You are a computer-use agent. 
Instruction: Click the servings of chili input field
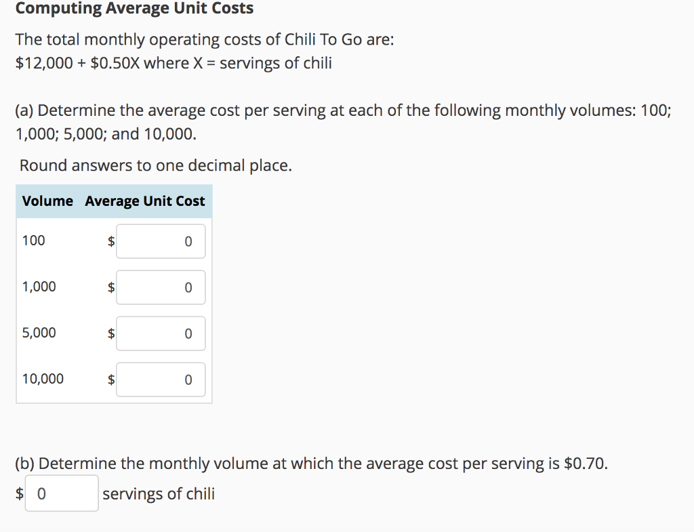pyautogui.click(x=61, y=493)
